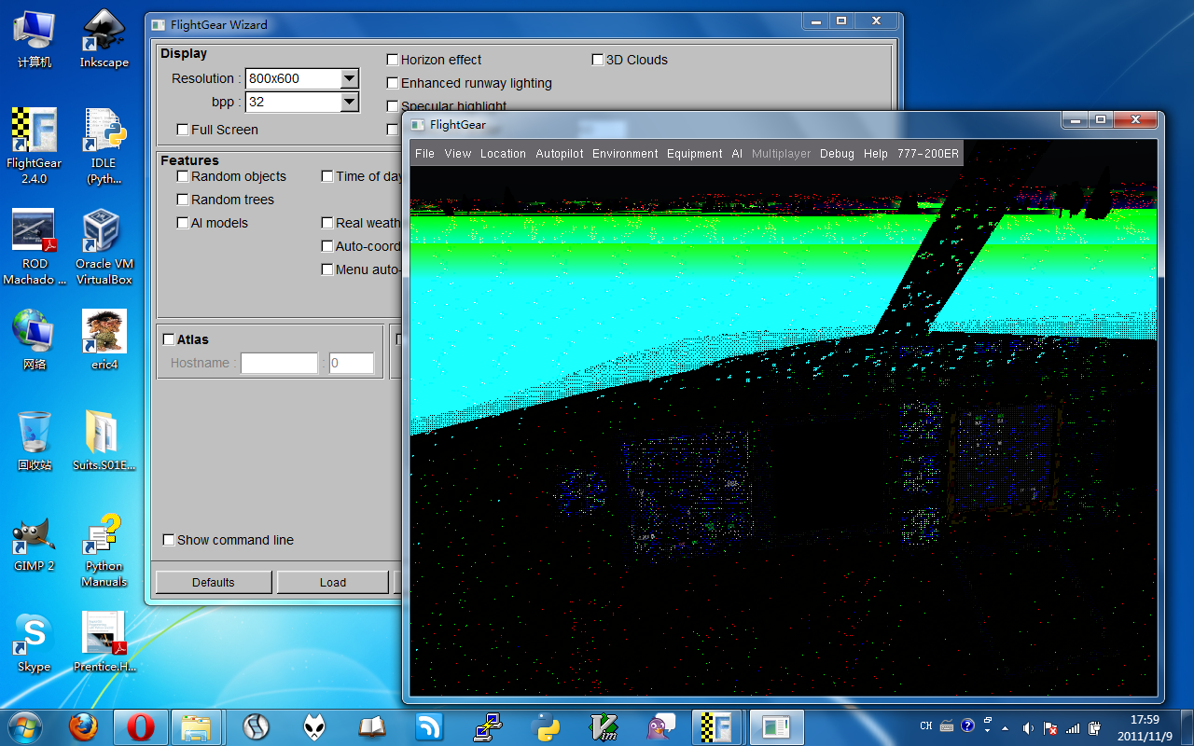Open Pidgin from the taskbar
The image size is (1194, 746).
660,726
